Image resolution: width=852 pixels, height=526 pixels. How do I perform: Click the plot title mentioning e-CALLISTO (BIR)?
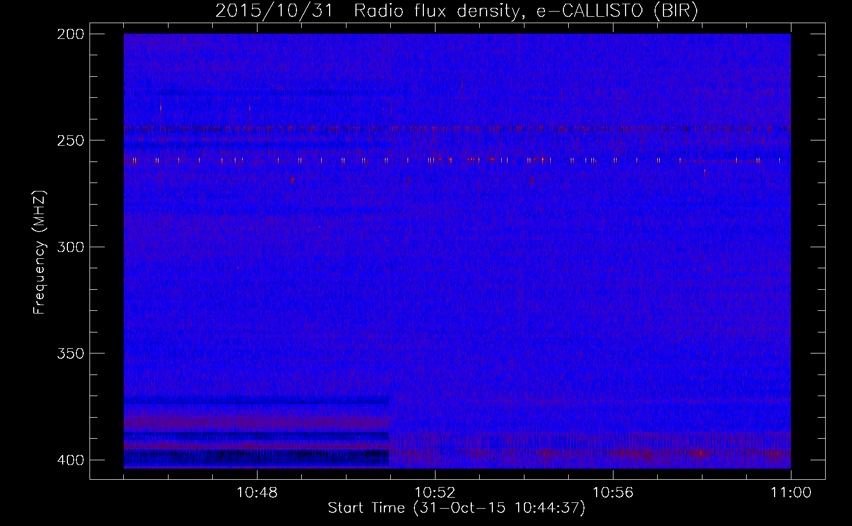click(457, 11)
